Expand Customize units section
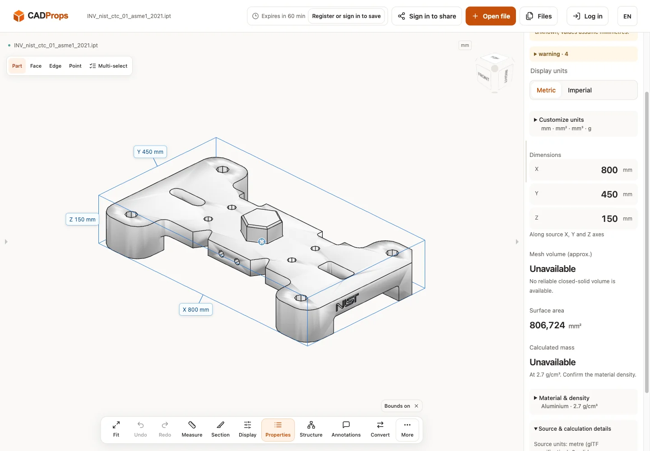The height and width of the screenshot is (451, 650). pyautogui.click(x=583, y=124)
